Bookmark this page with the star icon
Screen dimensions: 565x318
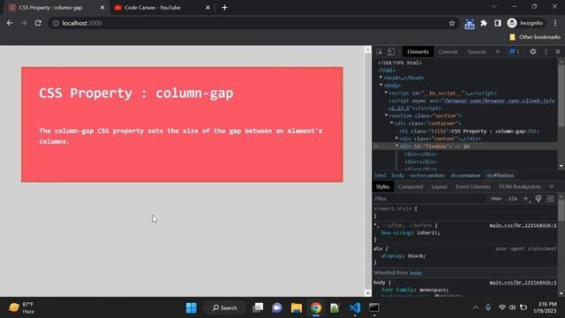452,23
